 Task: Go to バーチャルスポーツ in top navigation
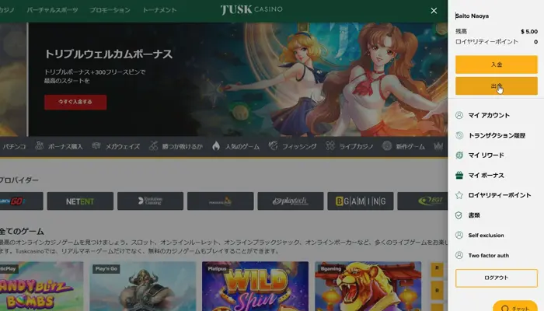[52, 10]
